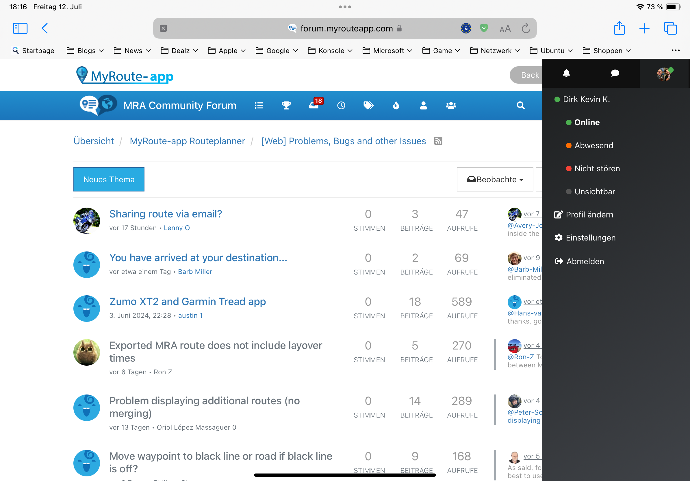
Task: Open the forum search magnifier
Action: tap(520, 106)
